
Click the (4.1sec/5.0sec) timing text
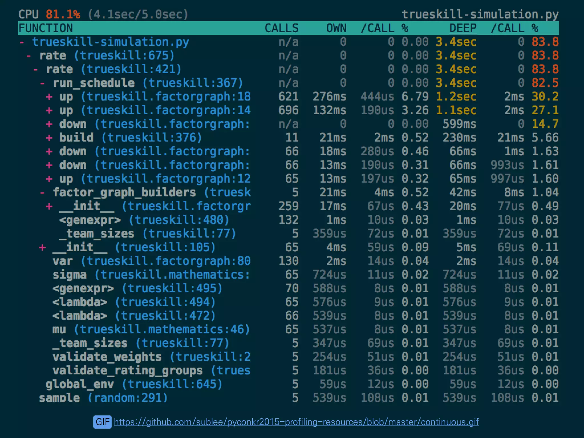pos(138,15)
